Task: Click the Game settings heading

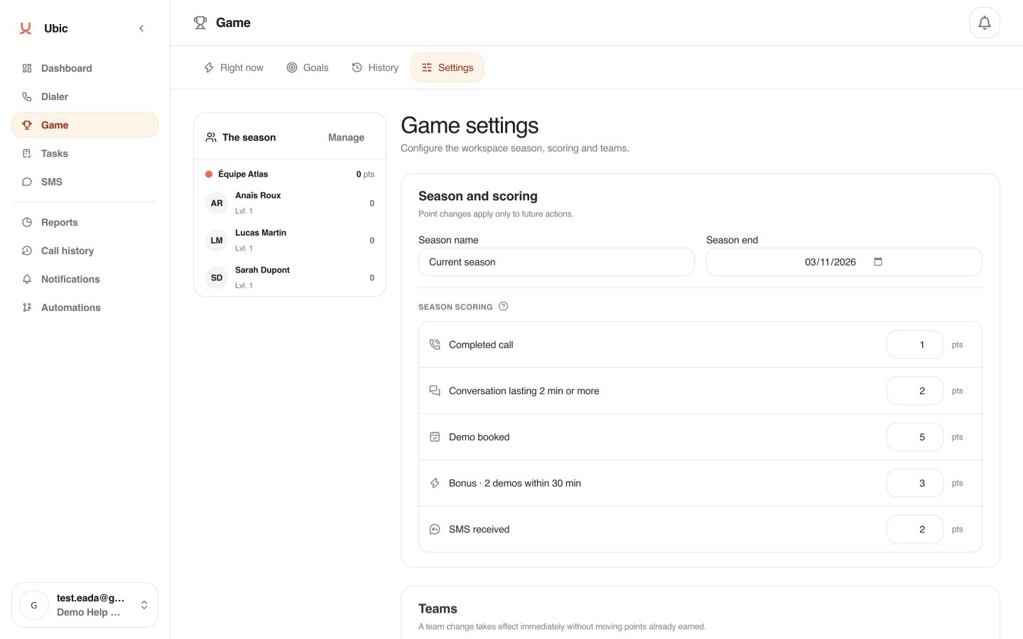Action: [470, 126]
